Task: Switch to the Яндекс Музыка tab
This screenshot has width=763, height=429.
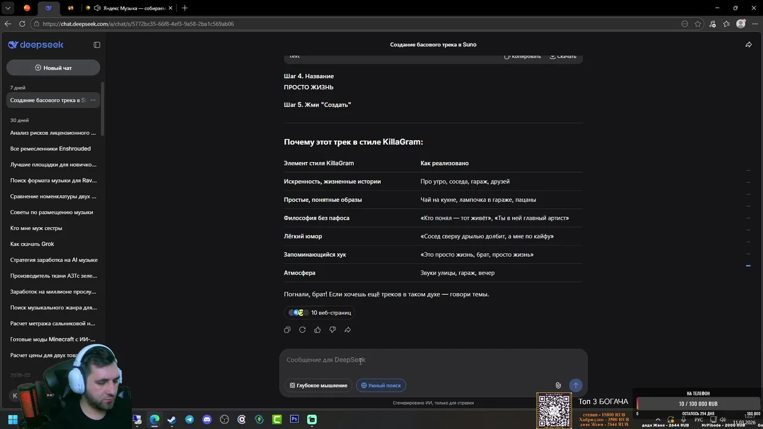Action: pos(128,8)
